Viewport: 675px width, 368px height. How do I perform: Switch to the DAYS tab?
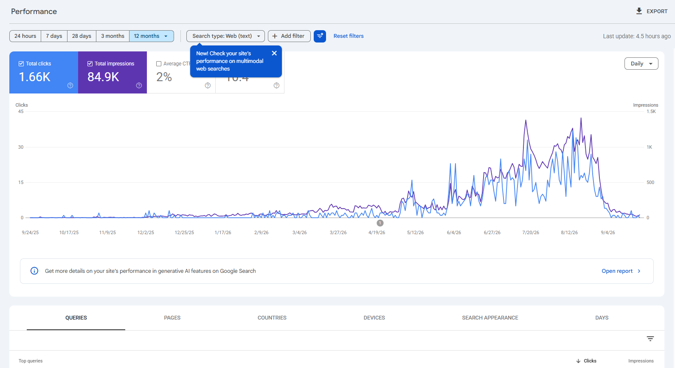pos(602,318)
